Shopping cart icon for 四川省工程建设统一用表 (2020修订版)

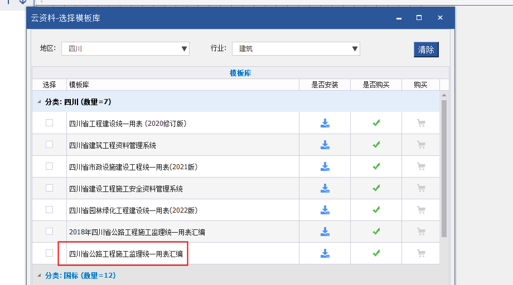tap(421, 123)
